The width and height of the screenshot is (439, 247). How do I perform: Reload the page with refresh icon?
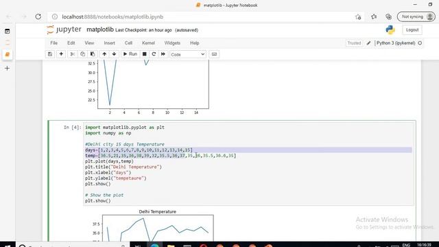38,16
